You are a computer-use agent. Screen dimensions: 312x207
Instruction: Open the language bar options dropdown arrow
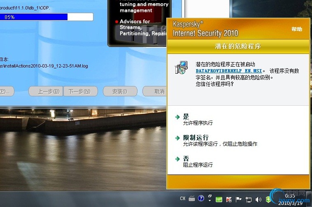coord(210,200)
